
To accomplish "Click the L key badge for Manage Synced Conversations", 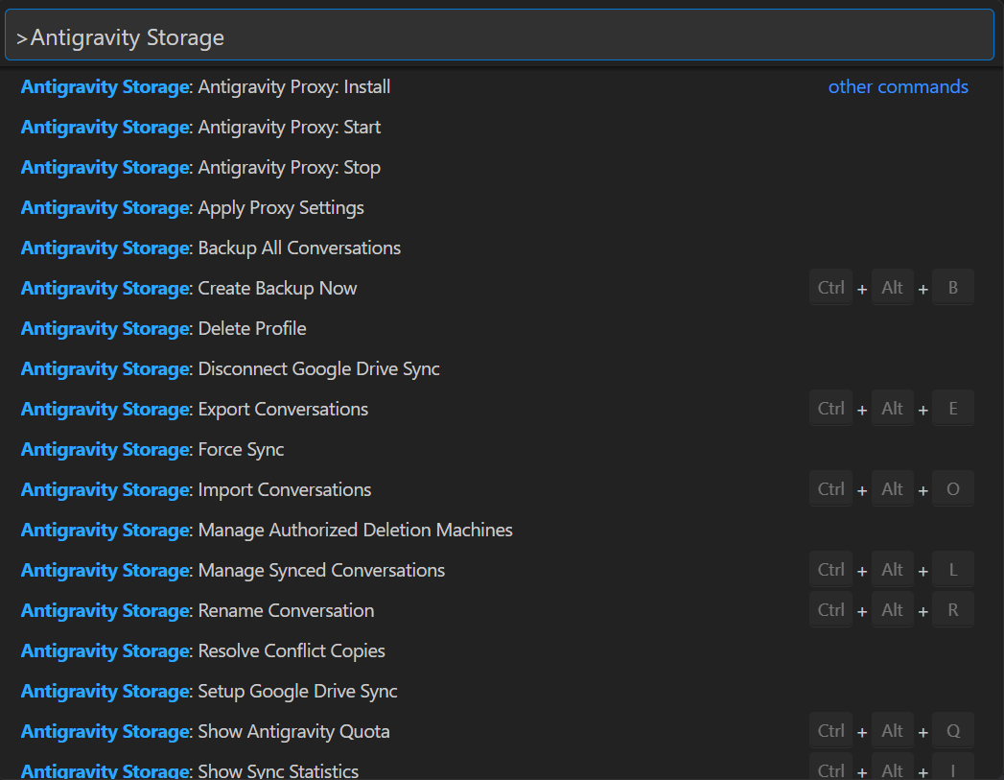I will (953, 570).
